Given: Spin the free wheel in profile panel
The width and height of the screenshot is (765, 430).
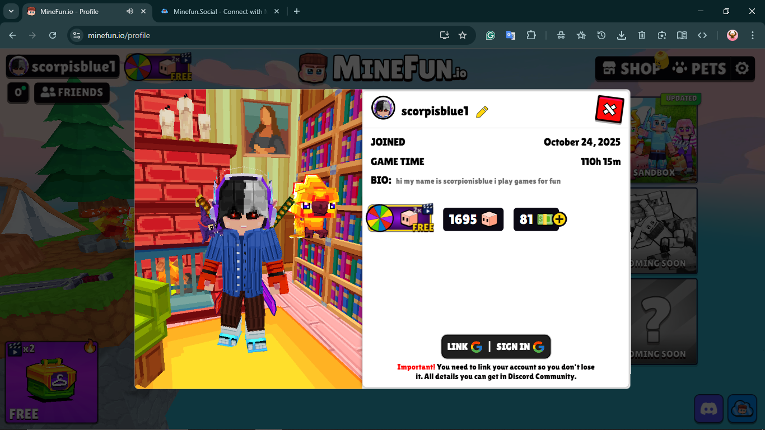Looking at the screenshot, I should click(400, 219).
